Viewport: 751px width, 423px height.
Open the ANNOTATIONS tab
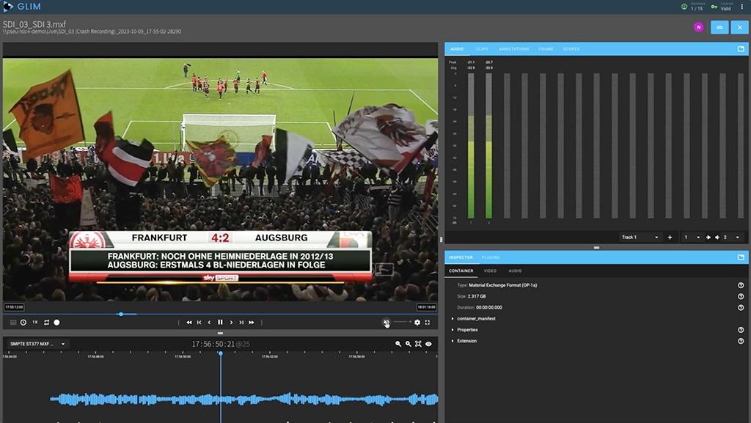pyautogui.click(x=514, y=49)
